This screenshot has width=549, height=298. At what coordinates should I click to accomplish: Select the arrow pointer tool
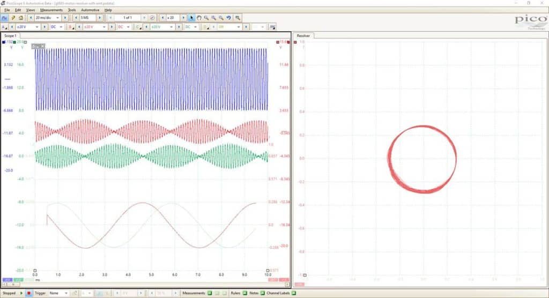coord(191,18)
